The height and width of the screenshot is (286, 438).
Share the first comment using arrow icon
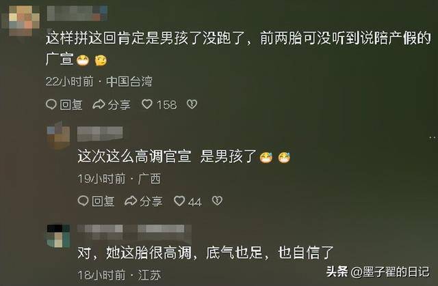pyautogui.click(x=99, y=104)
